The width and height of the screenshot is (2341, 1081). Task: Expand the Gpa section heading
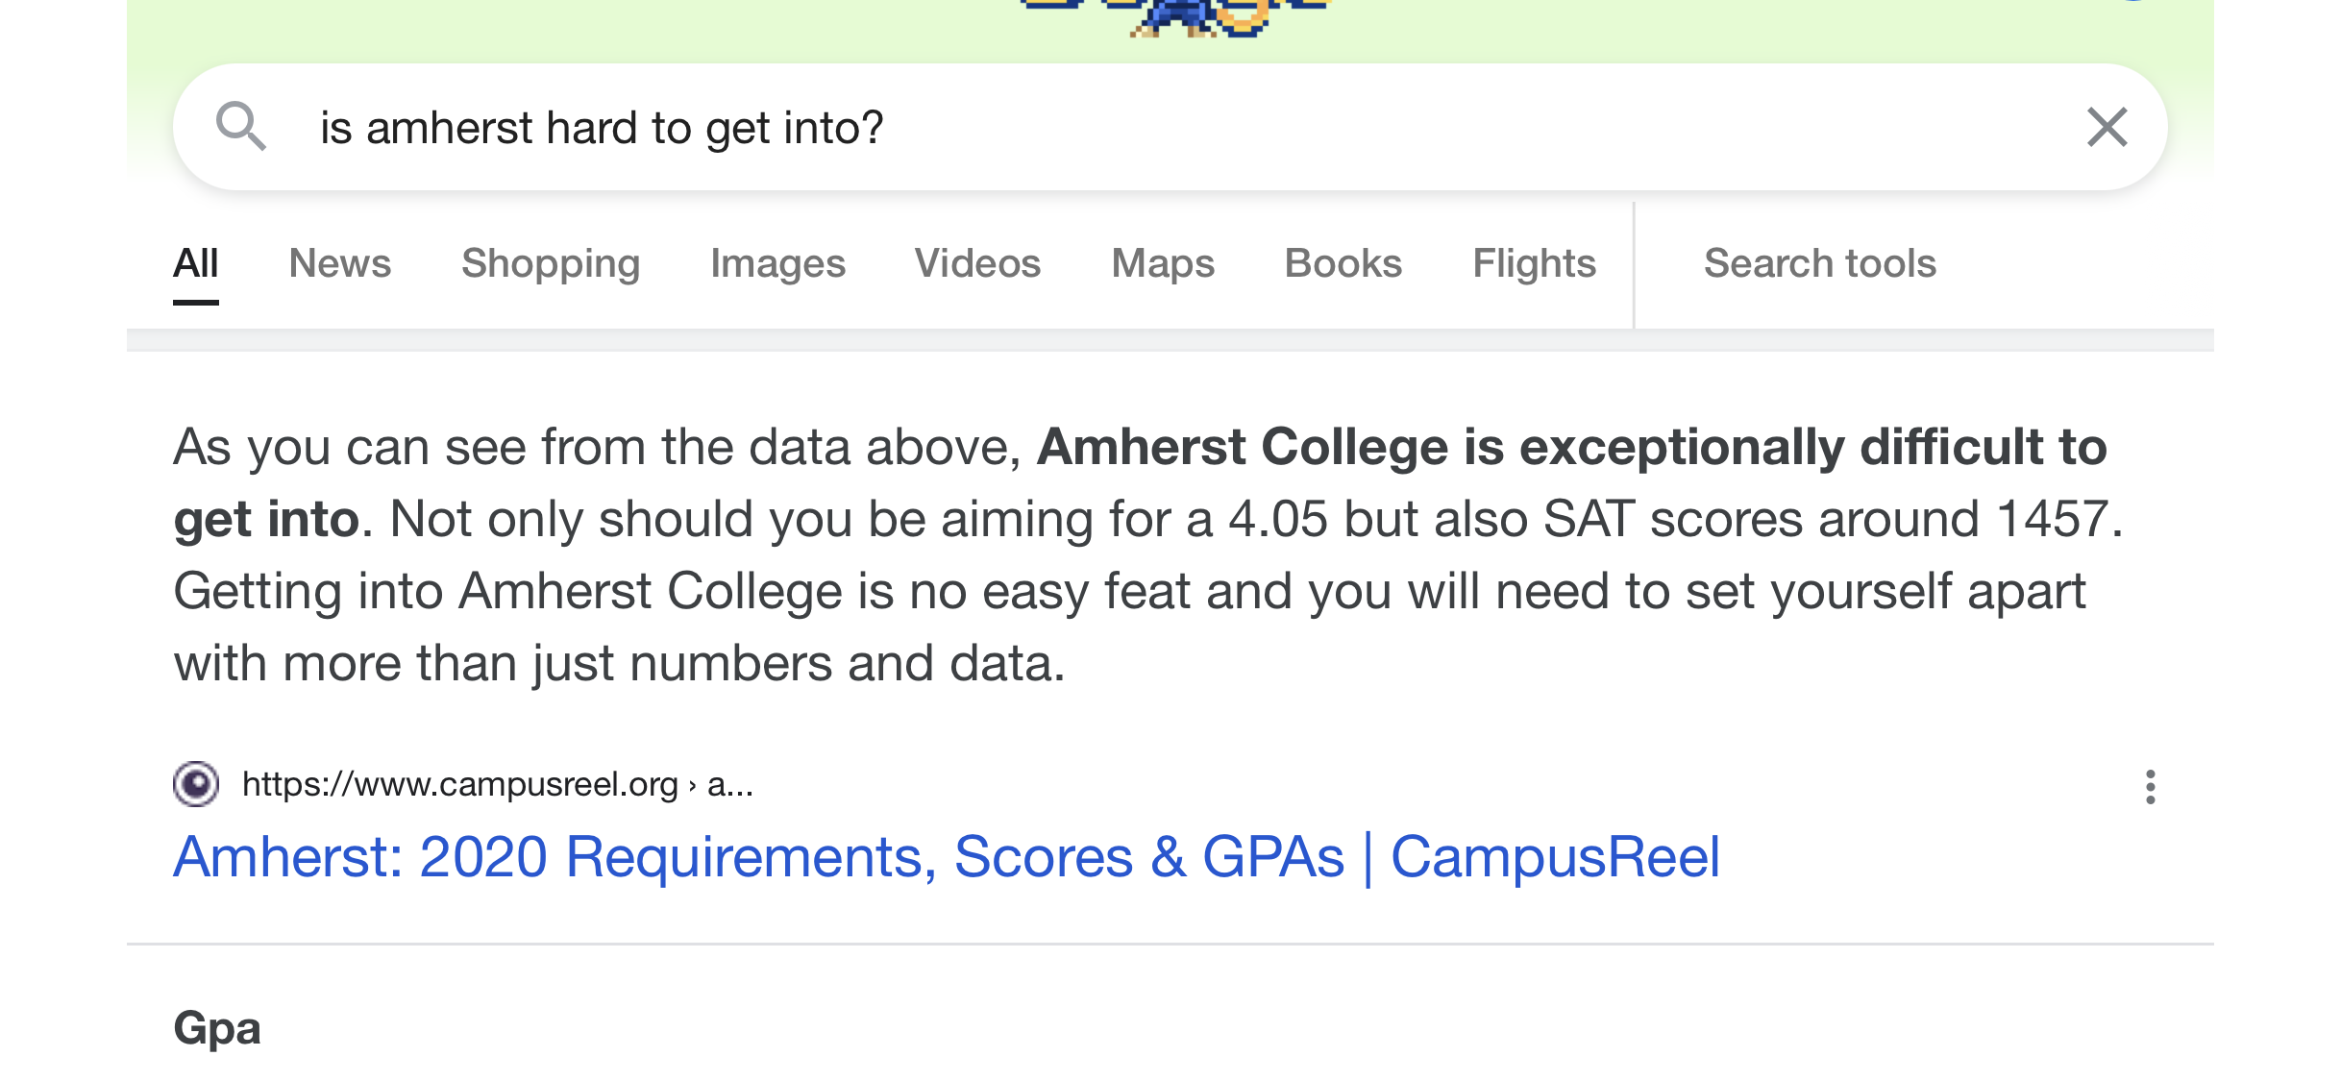pyautogui.click(x=217, y=1028)
